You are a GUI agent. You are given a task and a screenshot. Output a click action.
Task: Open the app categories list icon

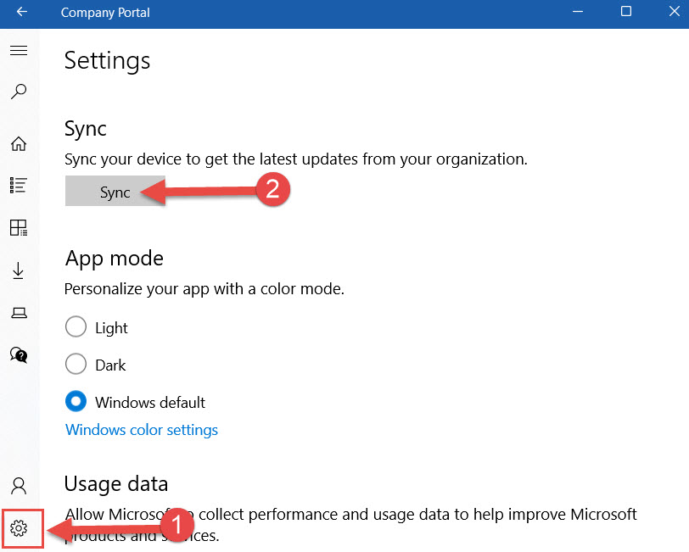19,185
